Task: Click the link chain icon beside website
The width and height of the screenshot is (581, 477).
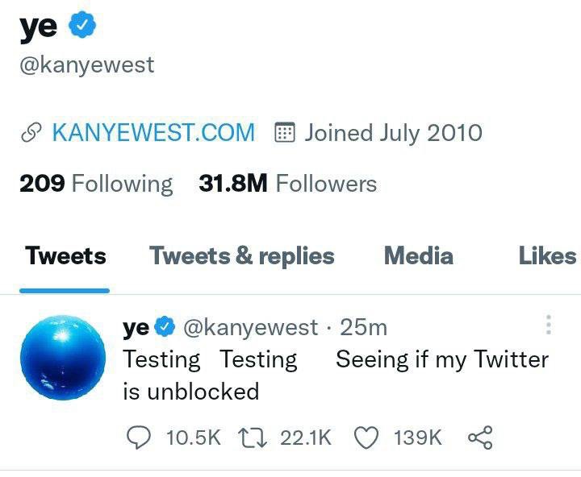Action: (31, 133)
